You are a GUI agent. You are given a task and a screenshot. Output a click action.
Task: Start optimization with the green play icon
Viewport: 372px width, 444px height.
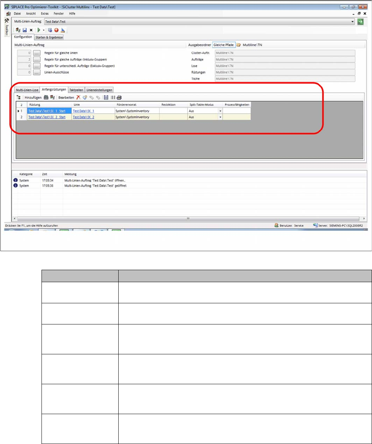(39, 30)
